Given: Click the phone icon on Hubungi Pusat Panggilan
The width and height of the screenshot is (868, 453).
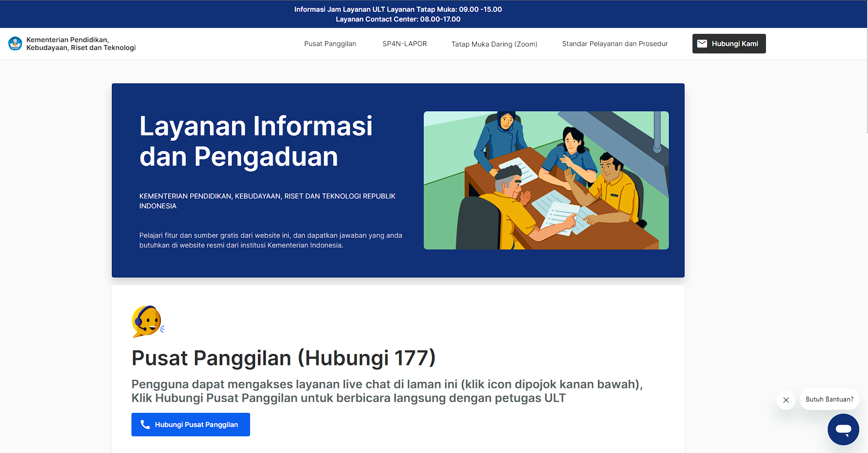Looking at the screenshot, I should coord(145,424).
